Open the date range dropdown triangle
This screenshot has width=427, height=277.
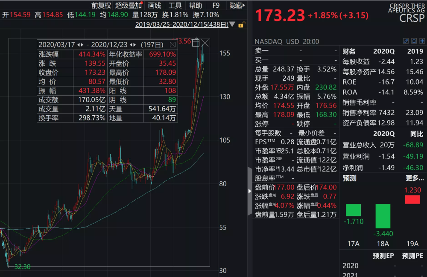coord(232,24)
